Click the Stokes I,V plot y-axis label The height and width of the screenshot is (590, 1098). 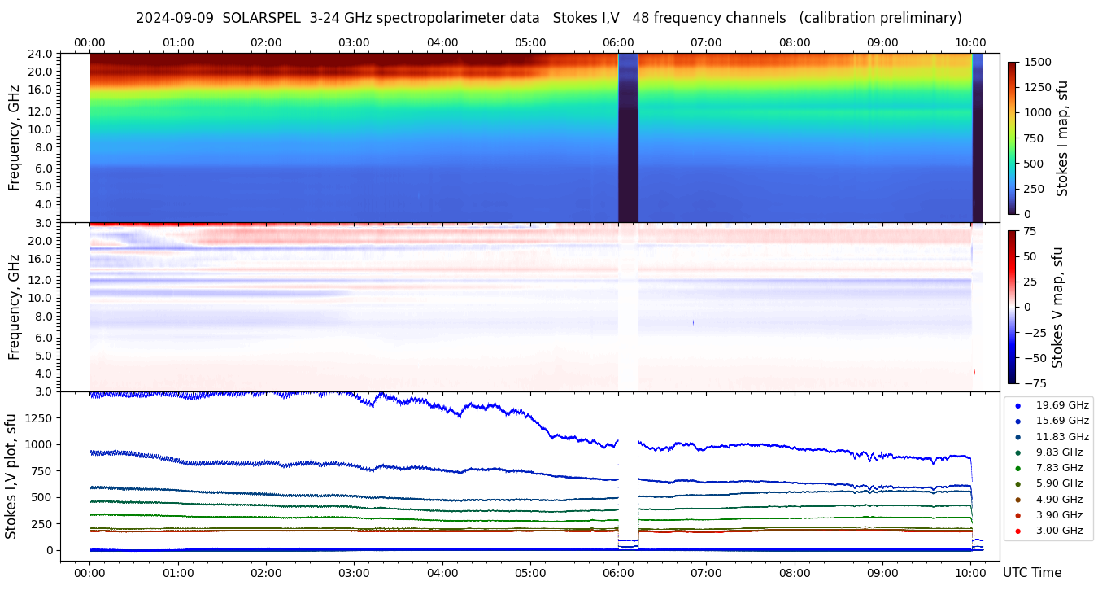11,476
